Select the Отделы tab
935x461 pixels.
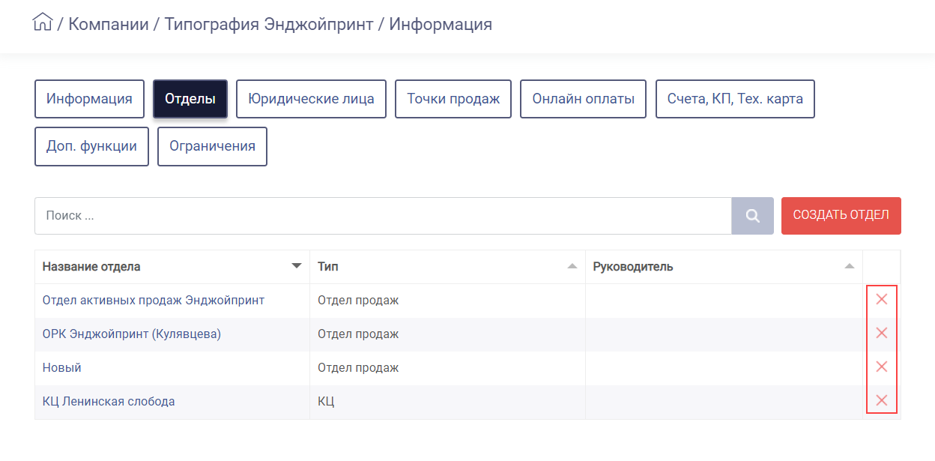tap(190, 99)
